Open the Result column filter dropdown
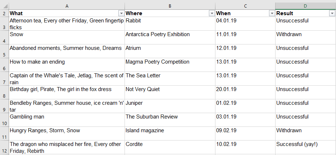Image resolution: width=336 pixels, height=155 pixels. coord(332,13)
